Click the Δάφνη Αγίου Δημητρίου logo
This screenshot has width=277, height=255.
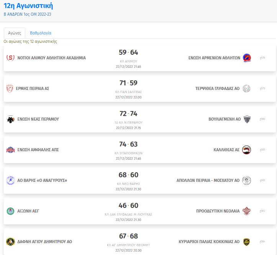pyautogui.click(x=10, y=242)
